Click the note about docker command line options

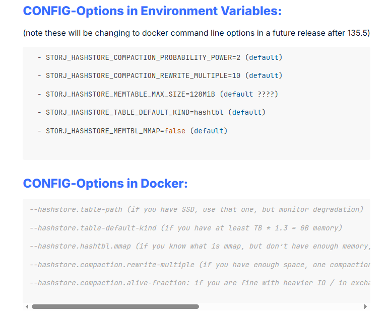(x=197, y=33)
